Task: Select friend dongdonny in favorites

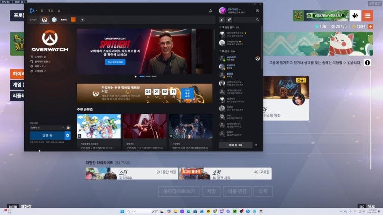Action: [x=239, y=43]
